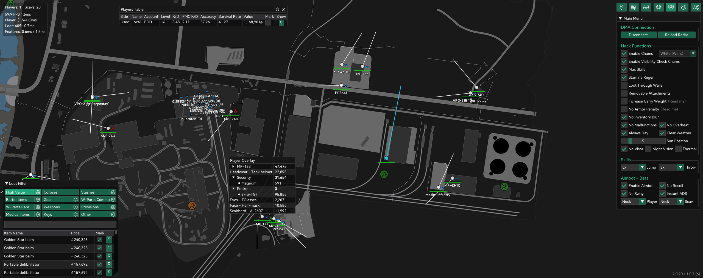Disable Max Skills checkbox
The width and height of the screenshot is (703, 278).
coord(624,69)
